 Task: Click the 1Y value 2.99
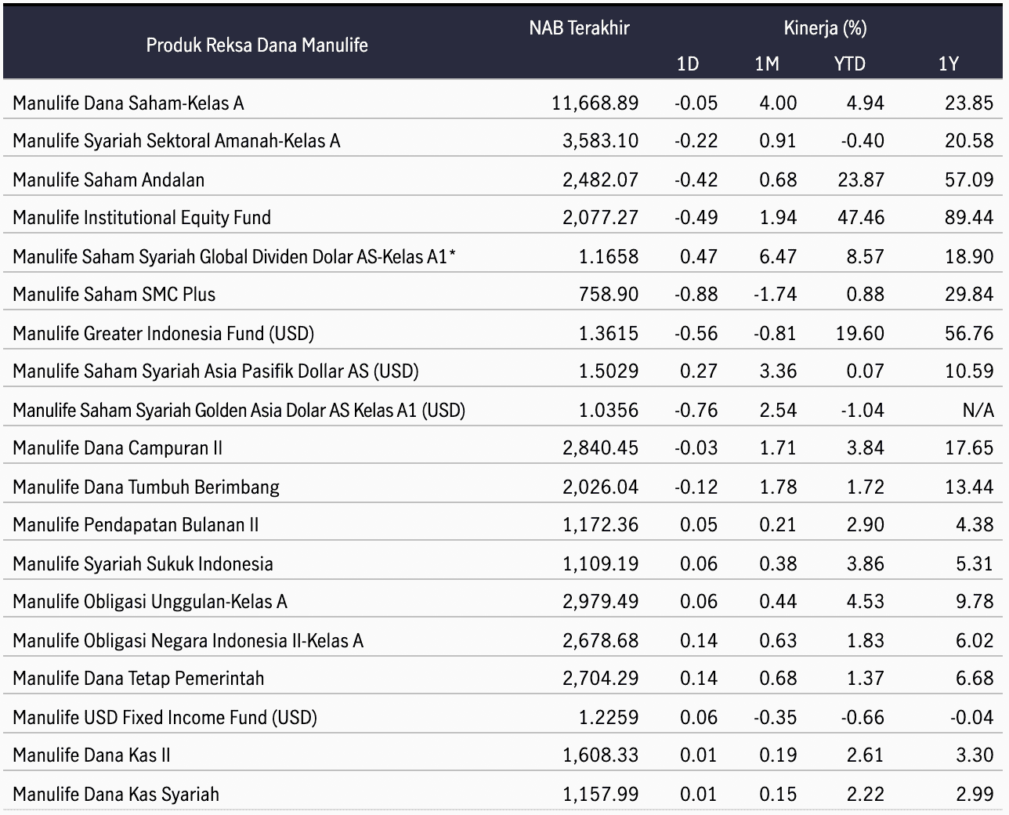[x=975, y=794]
